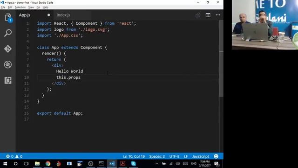The height and width of the screenshot is (168, 298).
Task: Click the touch keyboard tray icon
Action: click(x=185, y=164)
